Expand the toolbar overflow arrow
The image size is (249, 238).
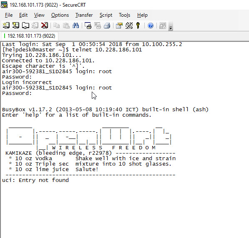(x=171, y=28)
